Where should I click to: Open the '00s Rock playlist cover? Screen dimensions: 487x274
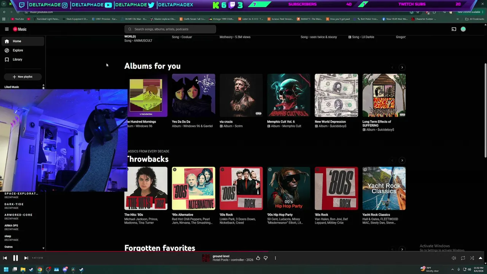pyautogui.click(x=241, y=188)
